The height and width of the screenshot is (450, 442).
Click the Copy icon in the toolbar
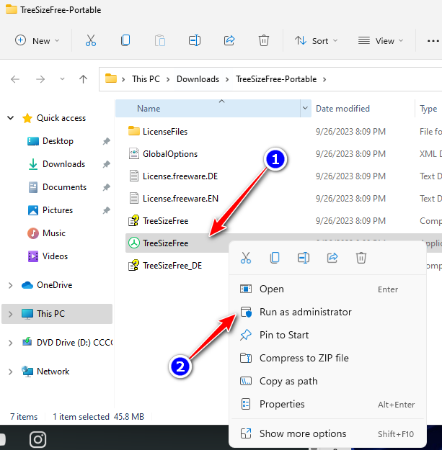pos(125,40)
